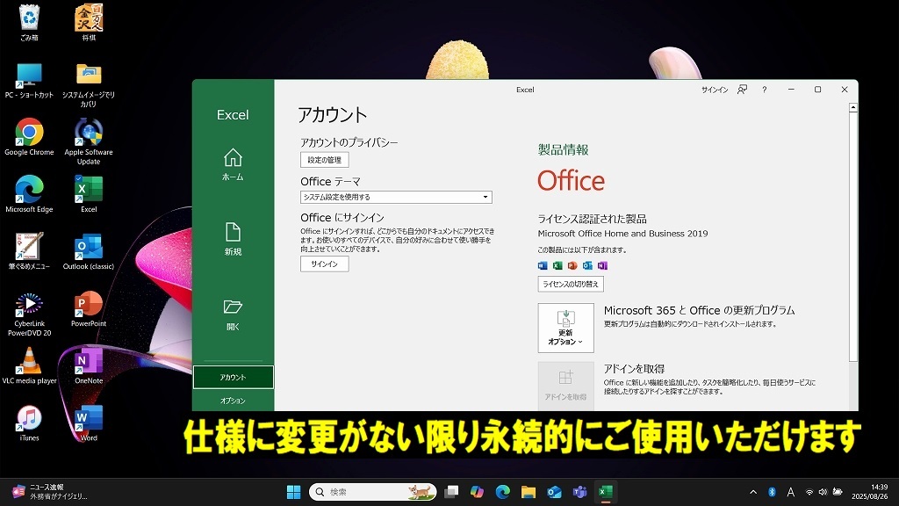This screenshot has height=506, width=899.
Task: Open the Outlook (classic) desktop shortcut
Action: point(89,251)
